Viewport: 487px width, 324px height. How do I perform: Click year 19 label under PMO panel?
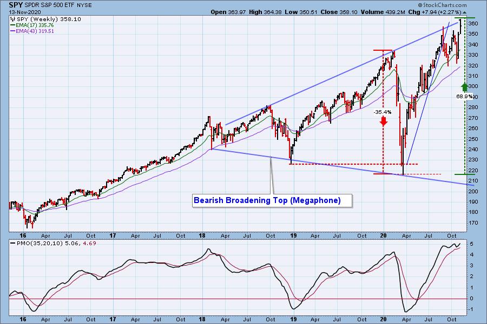pos(293,319)
